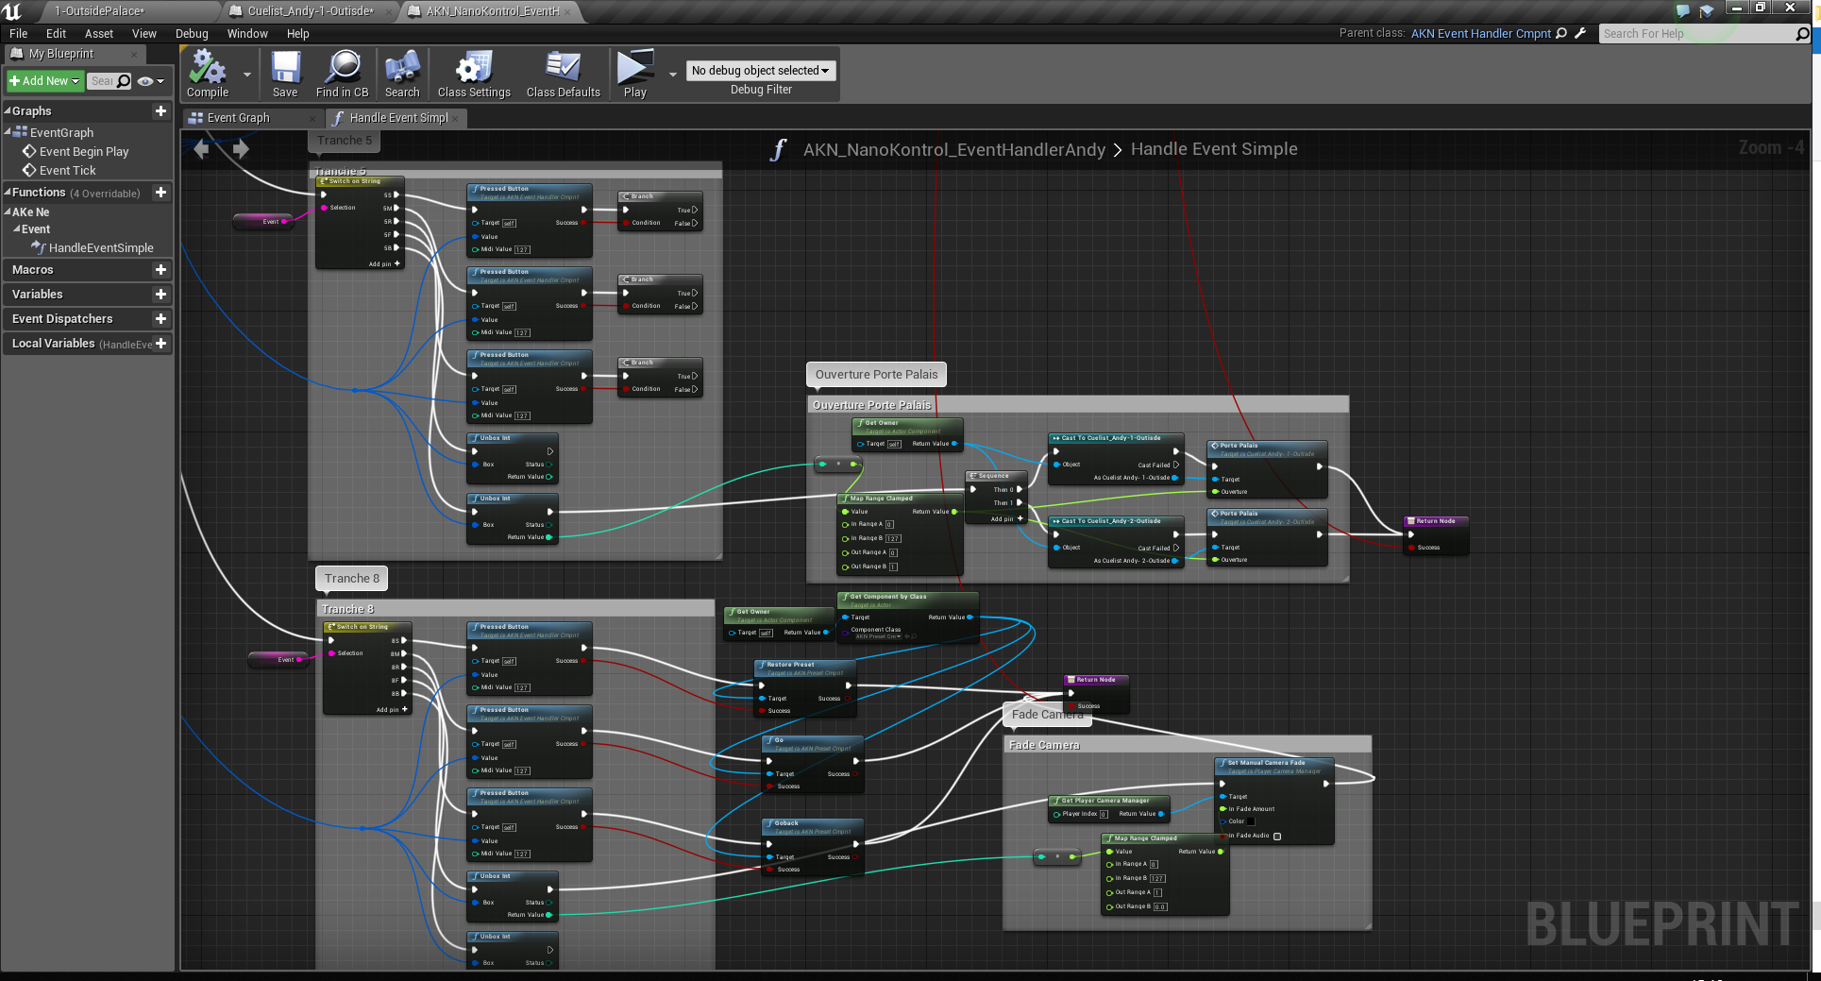Collapse the Event subcategory
Screen dimensions: 1821x981
[x=16, y=228]
